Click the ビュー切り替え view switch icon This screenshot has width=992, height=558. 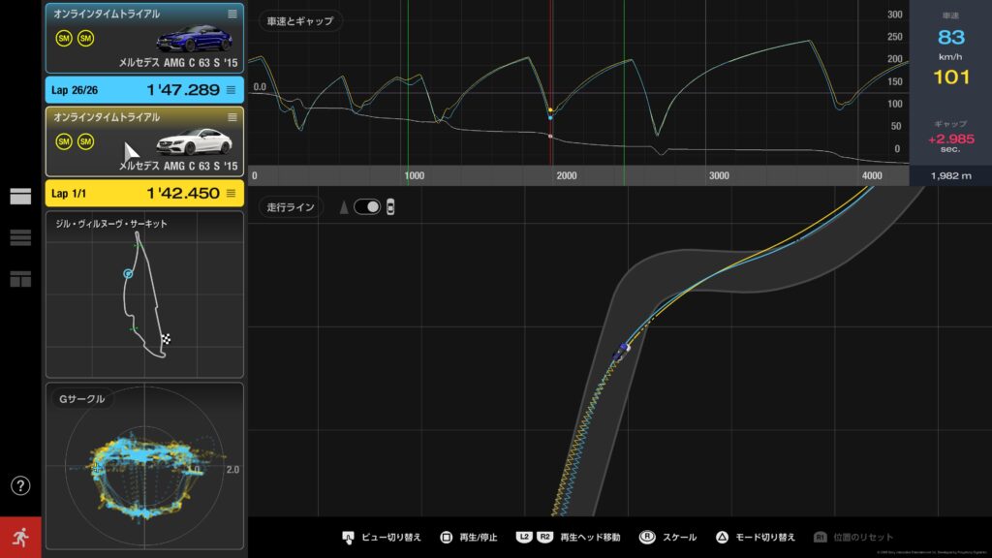347,536
